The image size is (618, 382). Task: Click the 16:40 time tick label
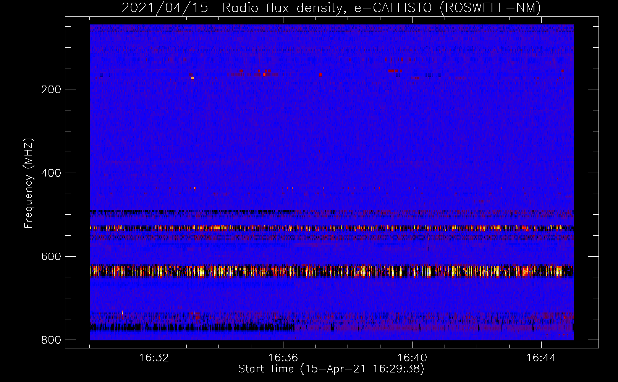point(412,358)
